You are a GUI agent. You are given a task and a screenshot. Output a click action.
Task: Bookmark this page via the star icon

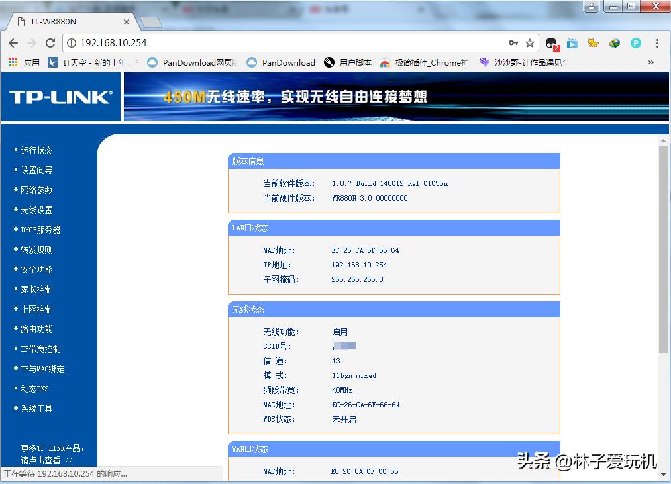click(530, 42)
